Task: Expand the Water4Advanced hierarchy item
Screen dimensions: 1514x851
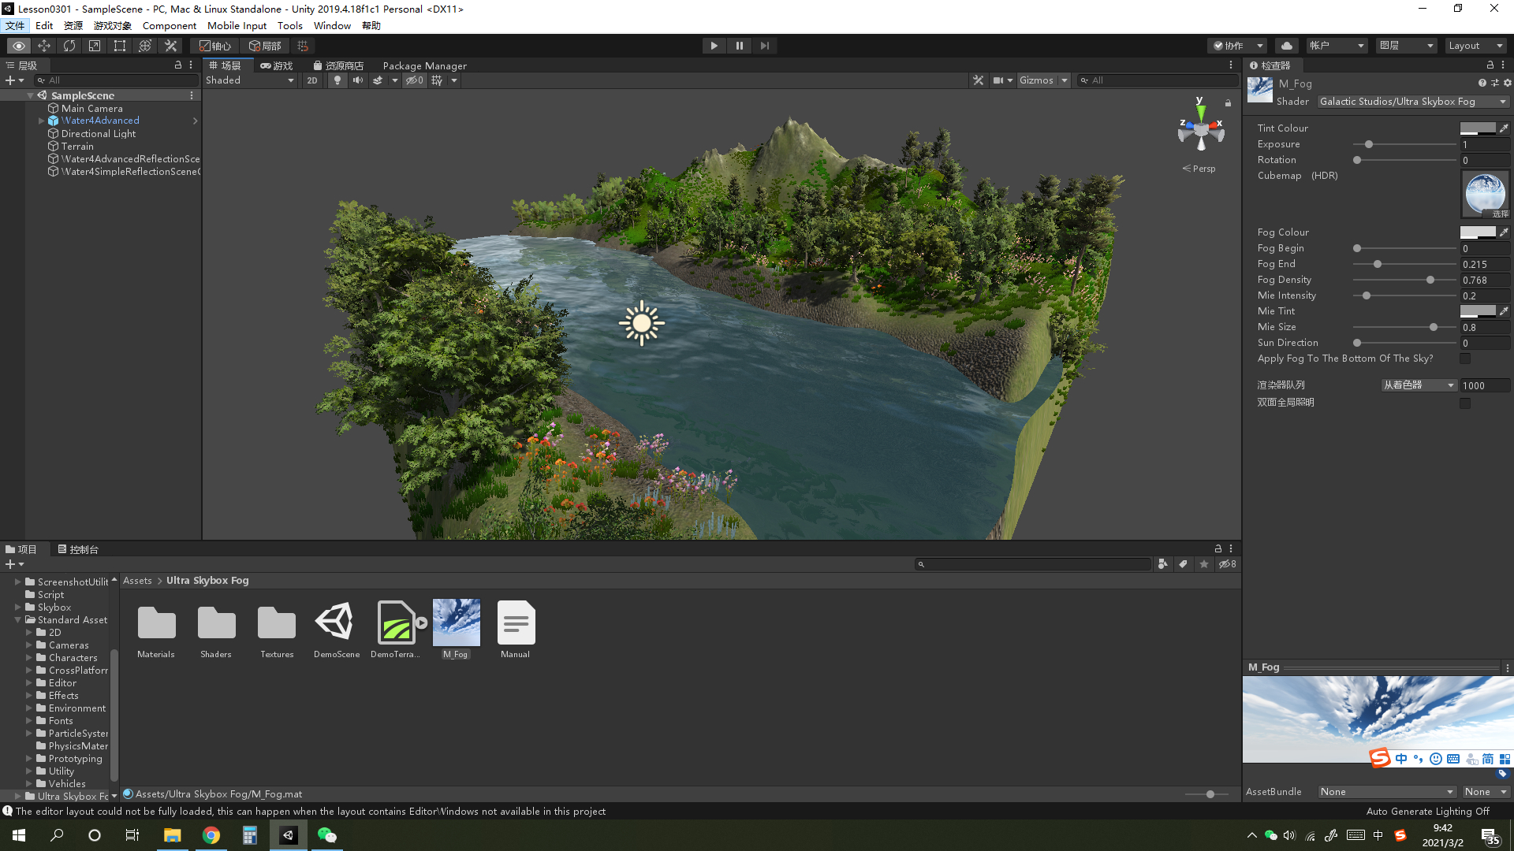Action: pyautogui.click(x=41, y=121)
